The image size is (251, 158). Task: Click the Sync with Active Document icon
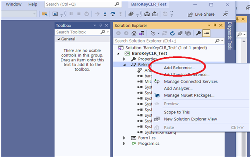[165, 33]
